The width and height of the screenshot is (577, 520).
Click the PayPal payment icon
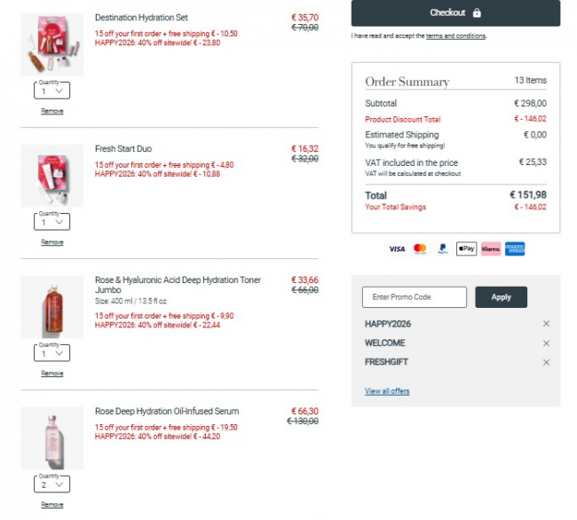point(442,249)
